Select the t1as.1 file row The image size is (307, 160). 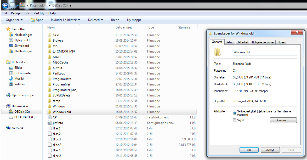[121, 128]
